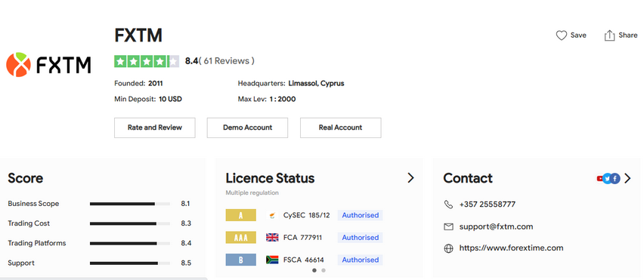Click the 8.5 Support score value
The image size is (644, 280).
[x=186, y=263]
